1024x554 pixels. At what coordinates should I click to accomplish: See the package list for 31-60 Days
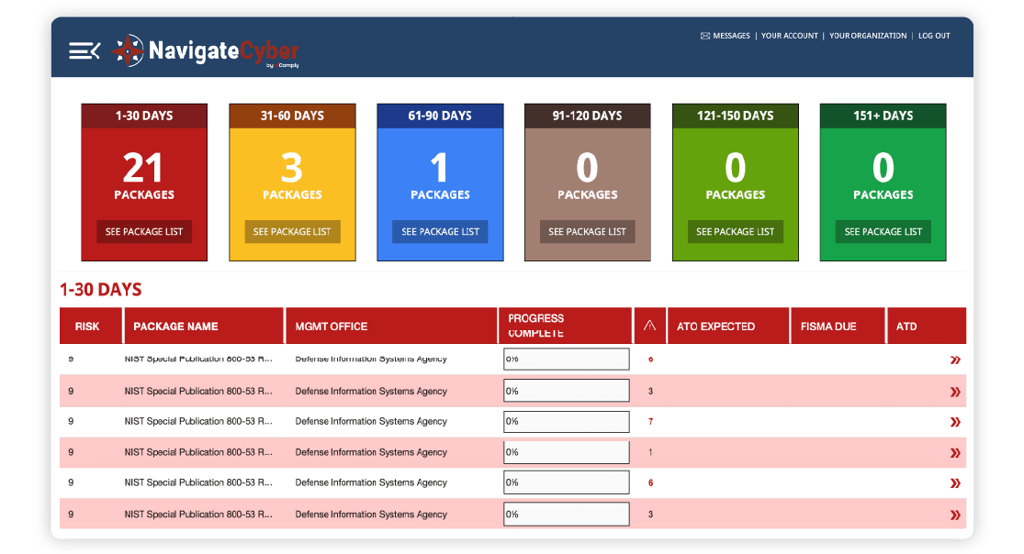[292, 232]
